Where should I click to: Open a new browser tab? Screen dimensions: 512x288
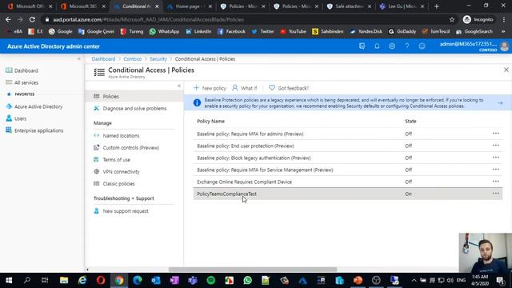(x=436, y=6)
